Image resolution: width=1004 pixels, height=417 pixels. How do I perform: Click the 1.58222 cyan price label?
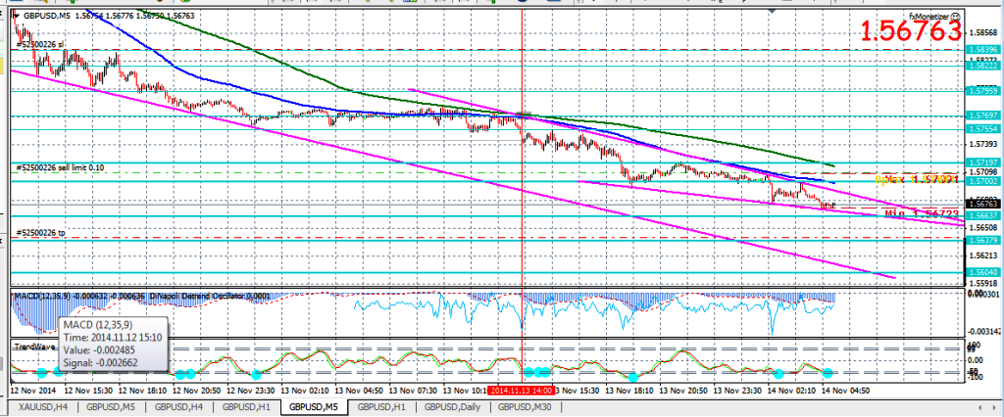coord(982,67)
